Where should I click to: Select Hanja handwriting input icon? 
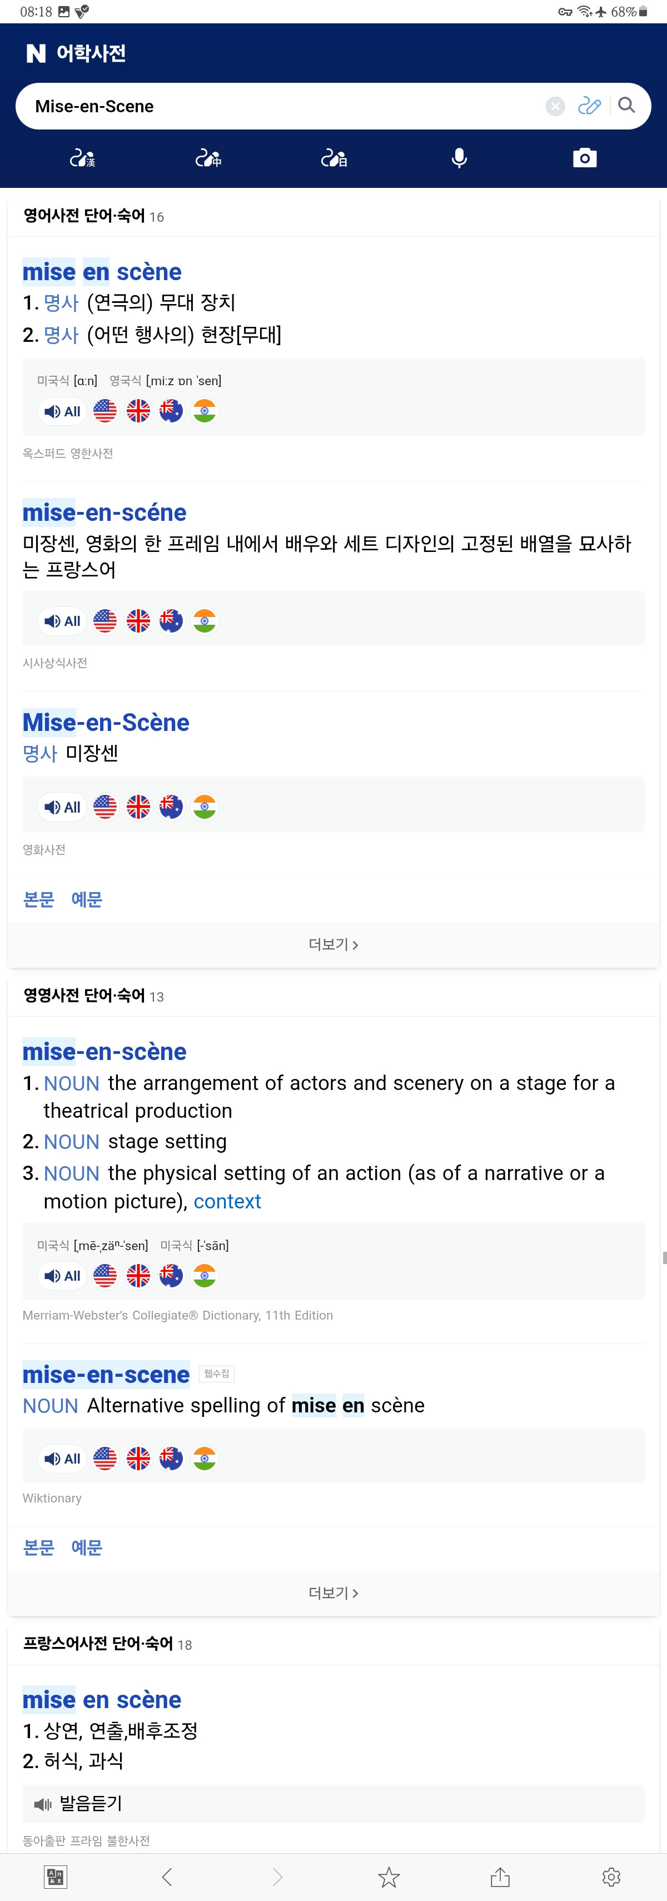point(83,158)
